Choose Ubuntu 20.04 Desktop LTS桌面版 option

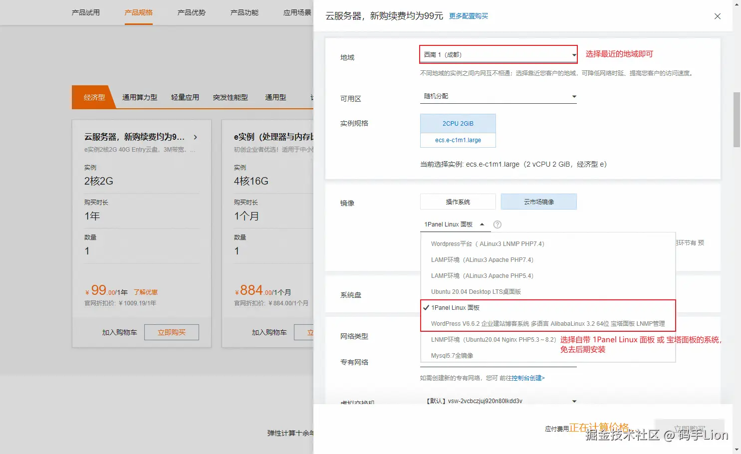(x=548, y=292)
